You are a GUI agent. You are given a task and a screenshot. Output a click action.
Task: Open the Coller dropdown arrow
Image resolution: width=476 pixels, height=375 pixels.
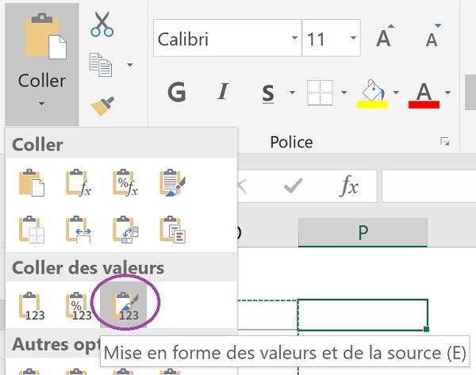41,104
